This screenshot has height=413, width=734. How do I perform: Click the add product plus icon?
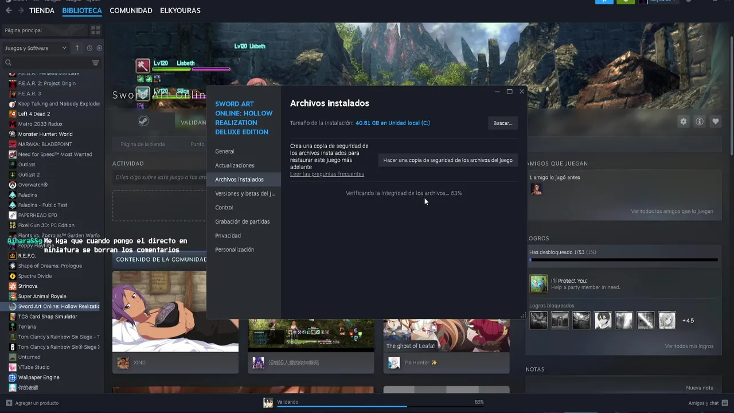tap(9, 403)
